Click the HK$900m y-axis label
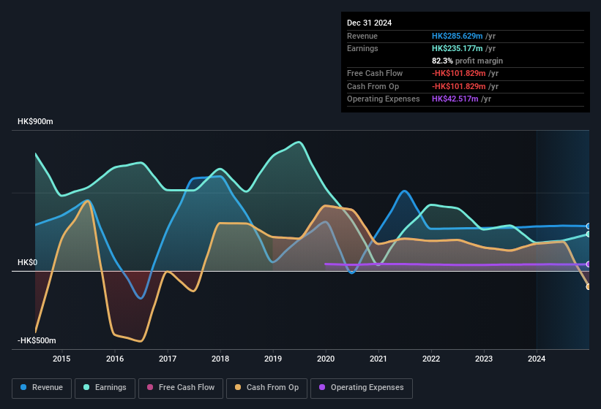The width and height of the screenshot is (601, 409). pos(35,121)
